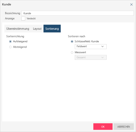136x132 pixels.
Task: Focus the Bezeichnung text field
Action: click(x=78, y=13)
